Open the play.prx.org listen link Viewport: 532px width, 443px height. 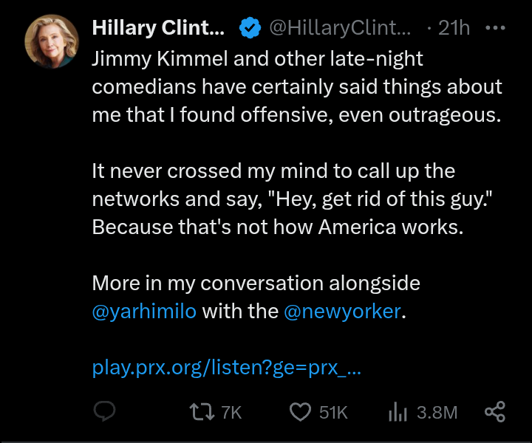click(x=226, y=367)
